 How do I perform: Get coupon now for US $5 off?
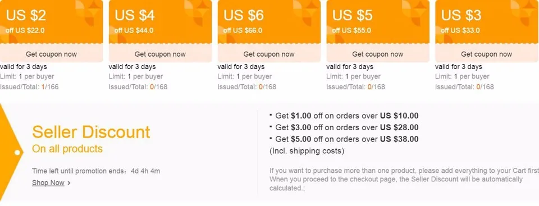[x=378, y=54]
